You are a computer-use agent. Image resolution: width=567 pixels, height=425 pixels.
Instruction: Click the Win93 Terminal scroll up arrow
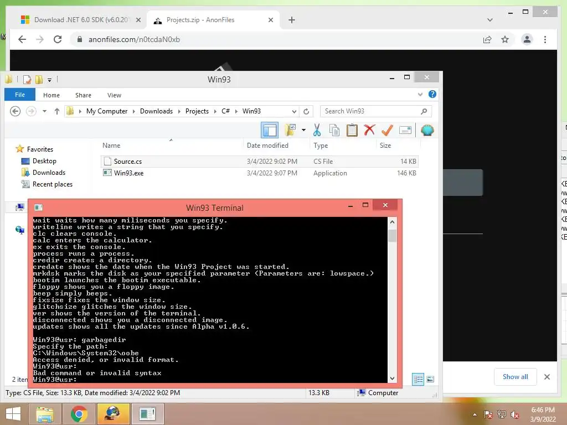point(392,222)
